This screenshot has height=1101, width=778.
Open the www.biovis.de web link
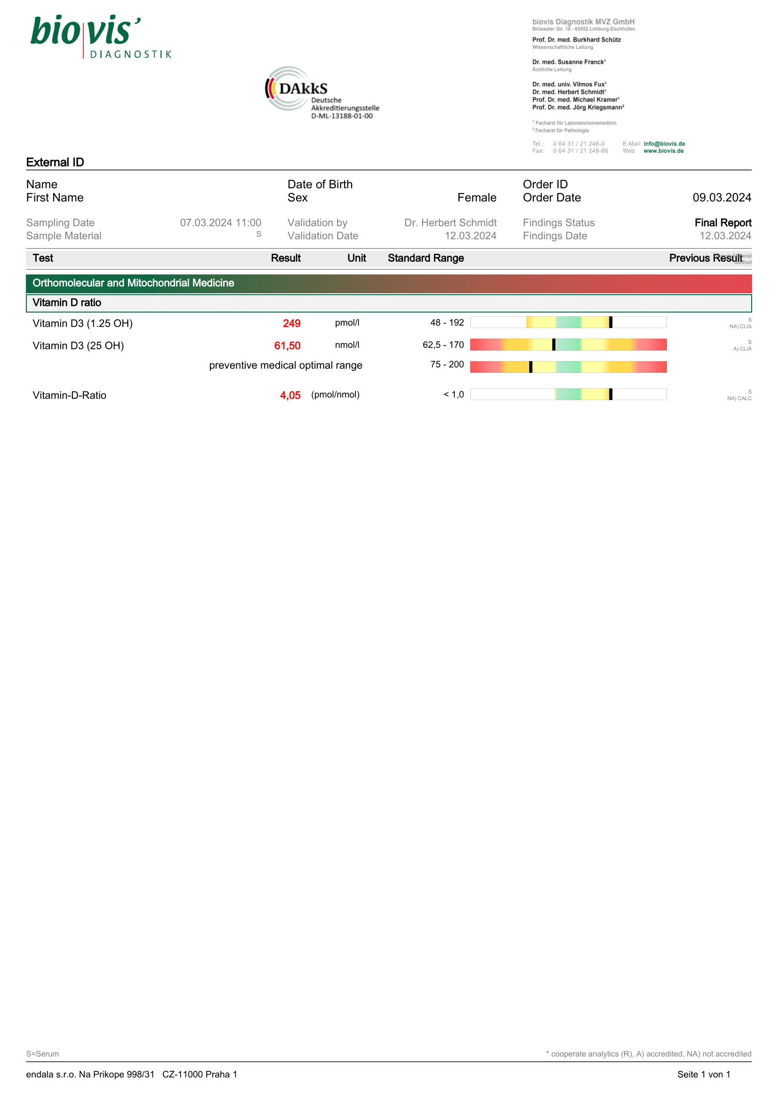[x=664, y=151]
